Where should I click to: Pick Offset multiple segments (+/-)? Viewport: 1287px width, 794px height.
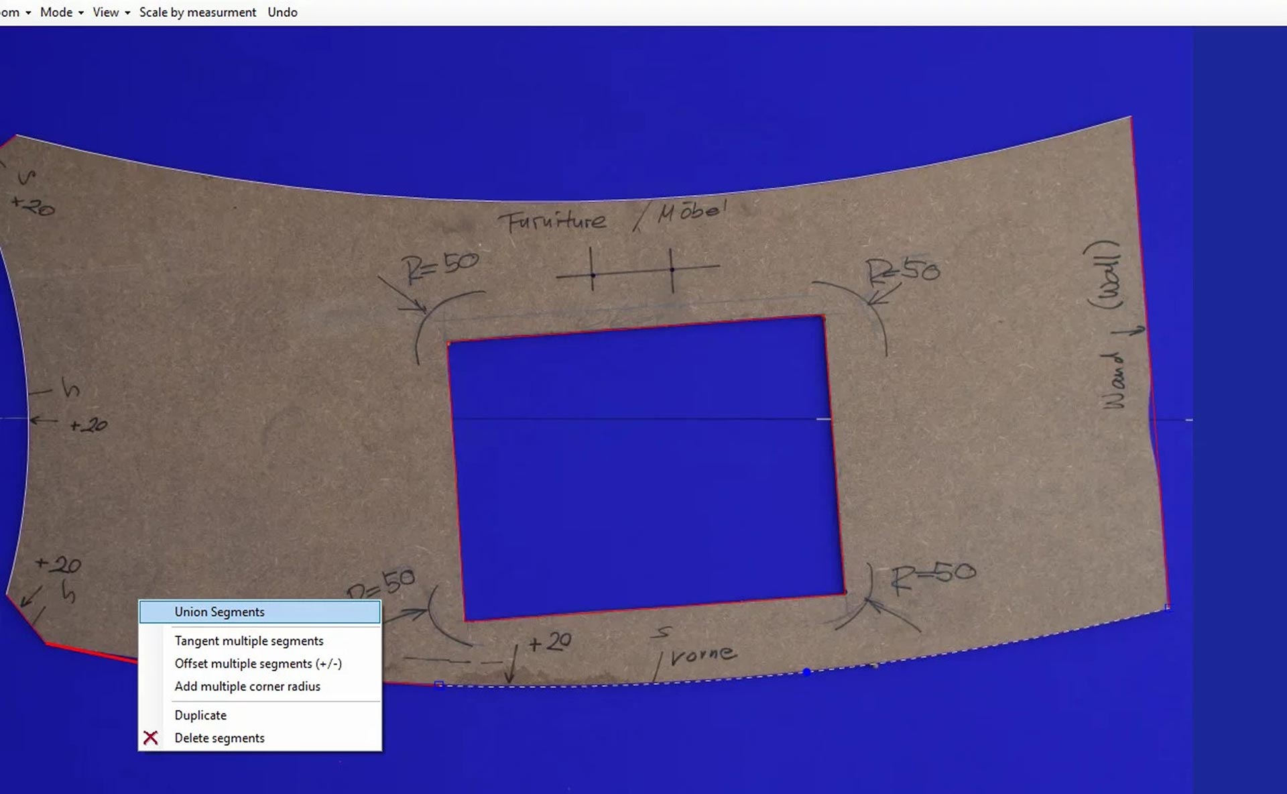(x=258, y=664)
